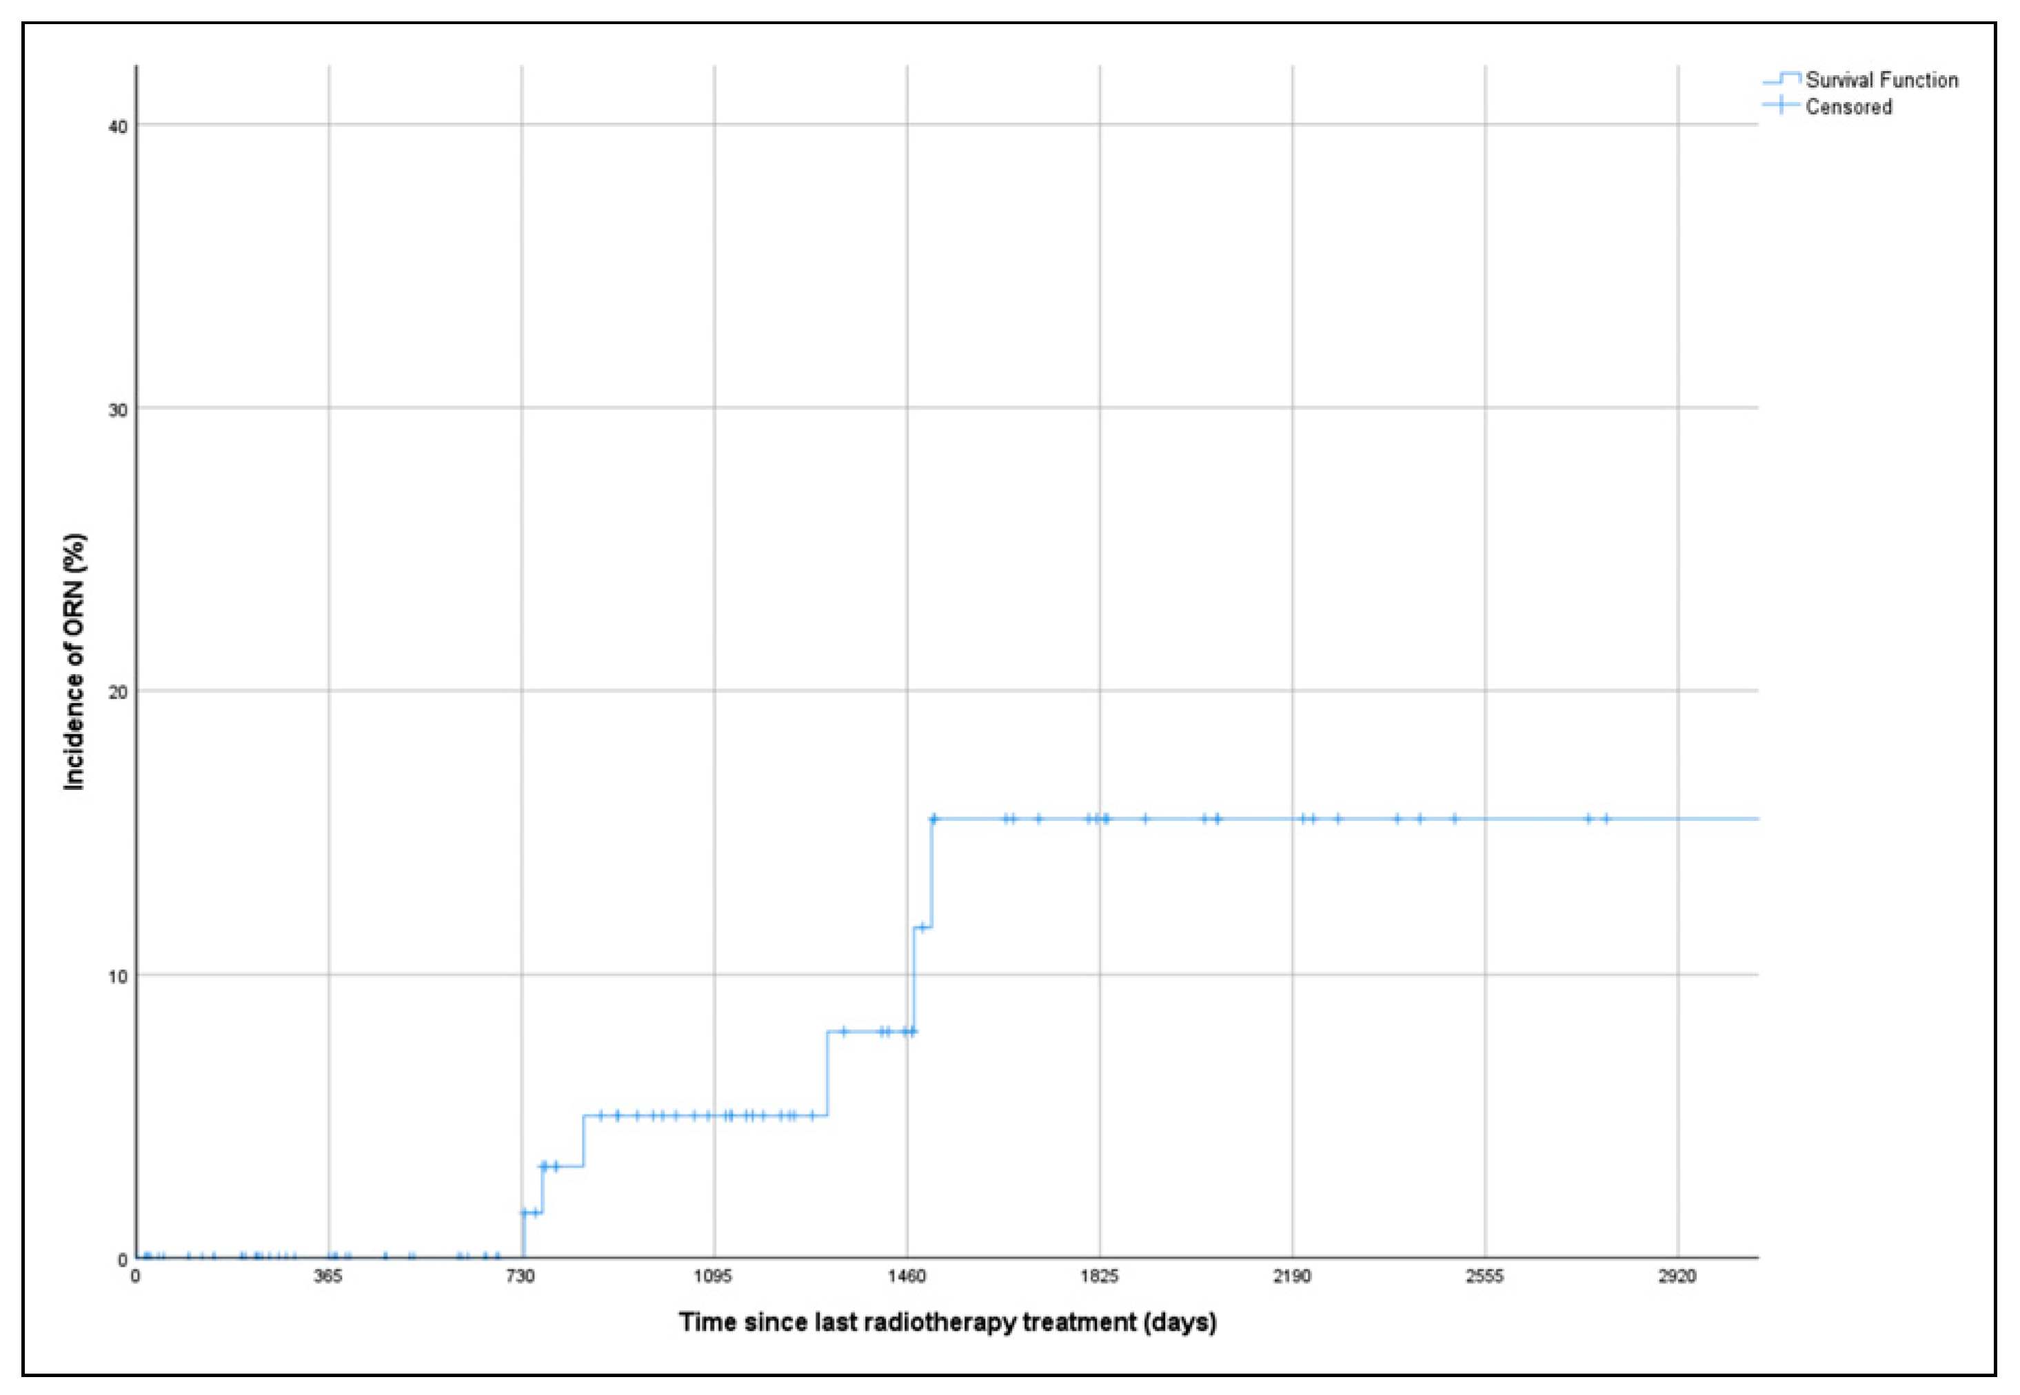2020x1395 pixels.
Task: Click x-axis tick label 2920
Action: point(1677,1277)
